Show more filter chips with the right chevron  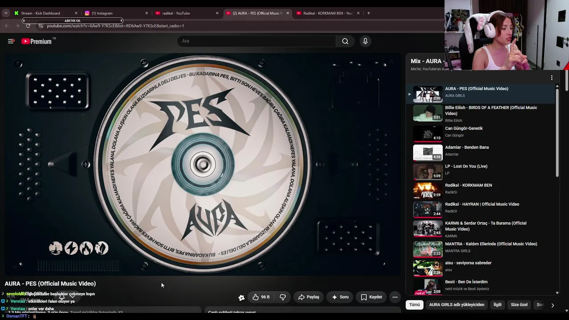553,305
